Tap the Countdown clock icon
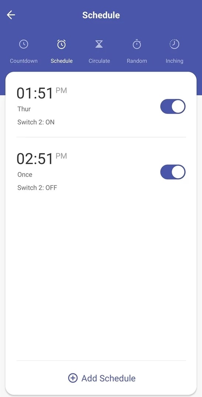 click(24, 44)
